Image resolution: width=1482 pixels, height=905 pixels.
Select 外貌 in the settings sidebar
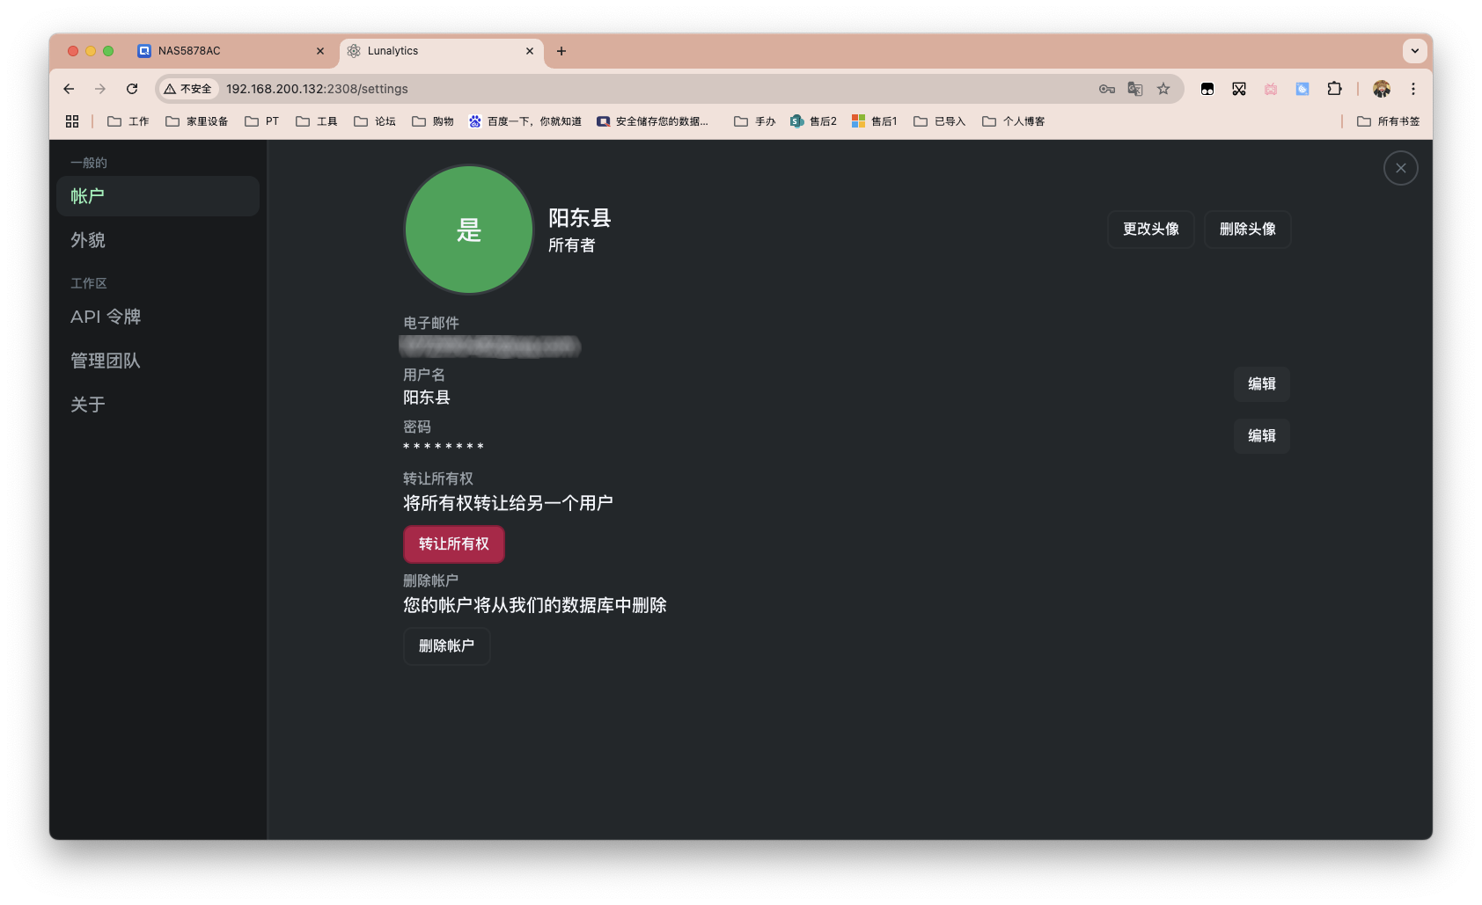click(x=88, y=239)
